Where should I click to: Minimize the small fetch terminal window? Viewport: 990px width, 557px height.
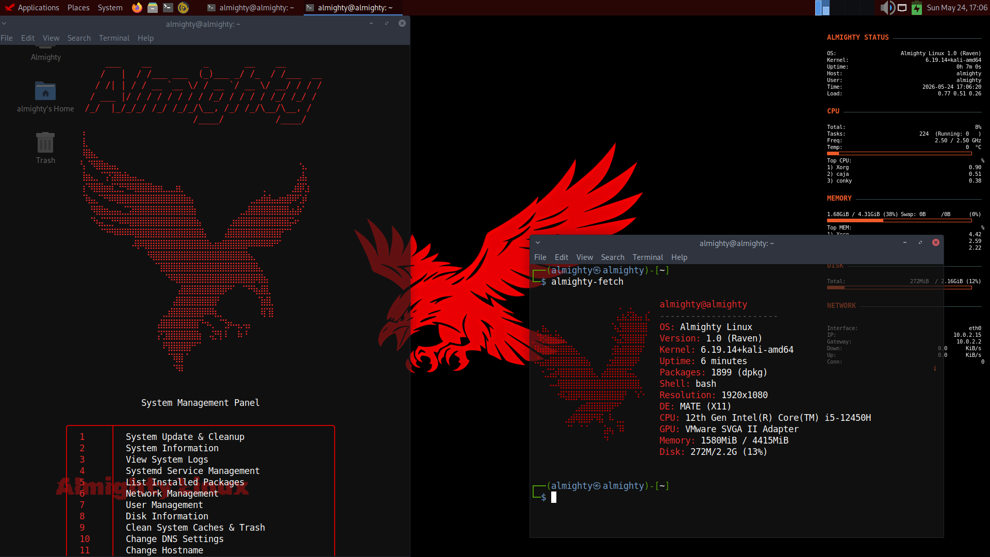click(x=905, y=242)
